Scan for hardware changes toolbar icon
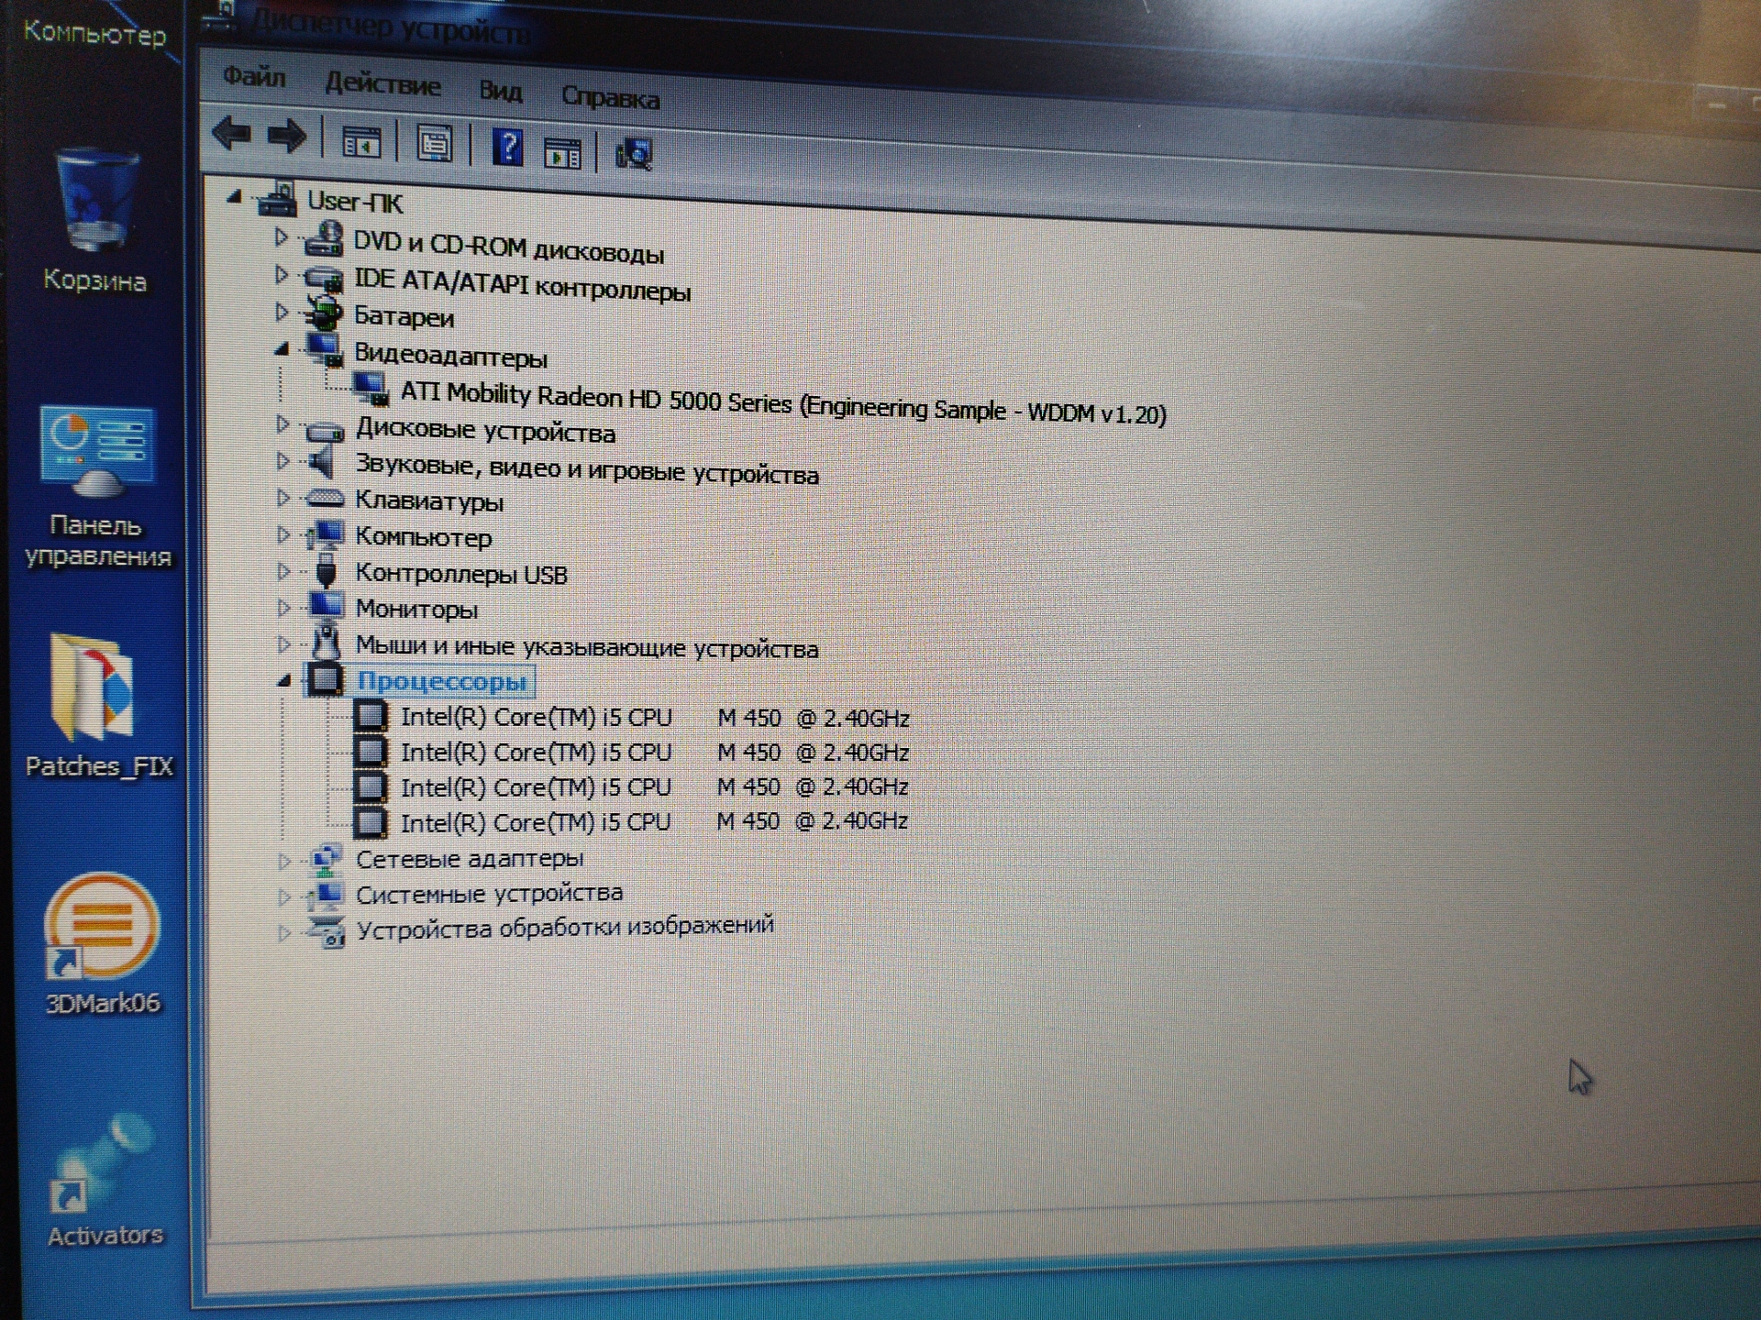 [x=634, y=153]
